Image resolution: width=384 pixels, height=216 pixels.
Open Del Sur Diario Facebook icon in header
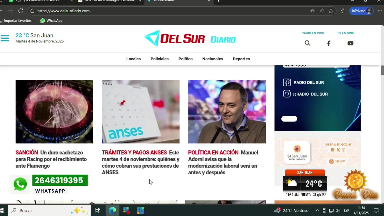coord(328,43)
